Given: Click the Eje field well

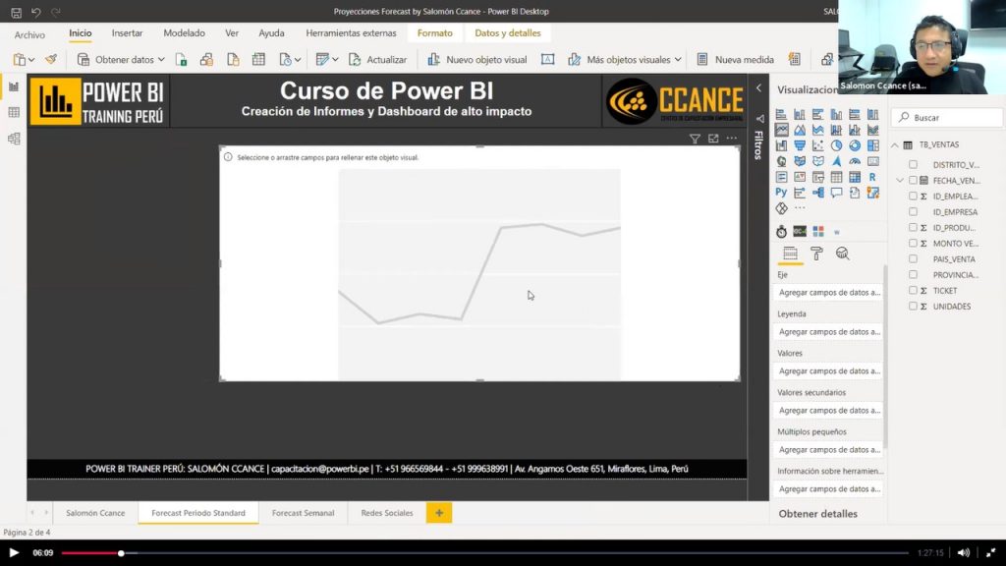Looking at the screenshot, I should point(828,293).
